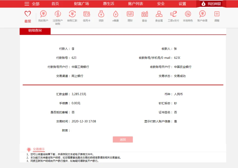
Task: Click the e缴费 payment droplet icon
Action: pyautogui.click(x=115, y=14)
